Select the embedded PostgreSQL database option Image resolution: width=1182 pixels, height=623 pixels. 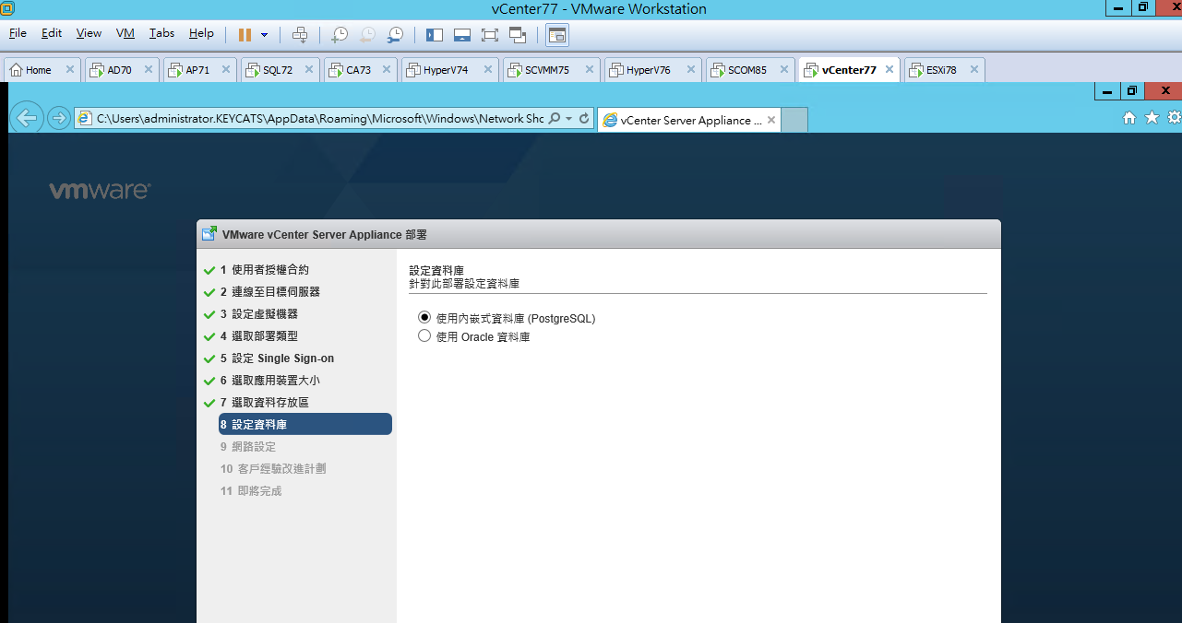[424, 317]
